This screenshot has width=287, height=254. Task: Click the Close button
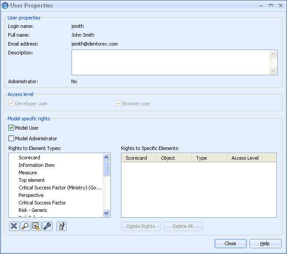(x=230, y=243)
